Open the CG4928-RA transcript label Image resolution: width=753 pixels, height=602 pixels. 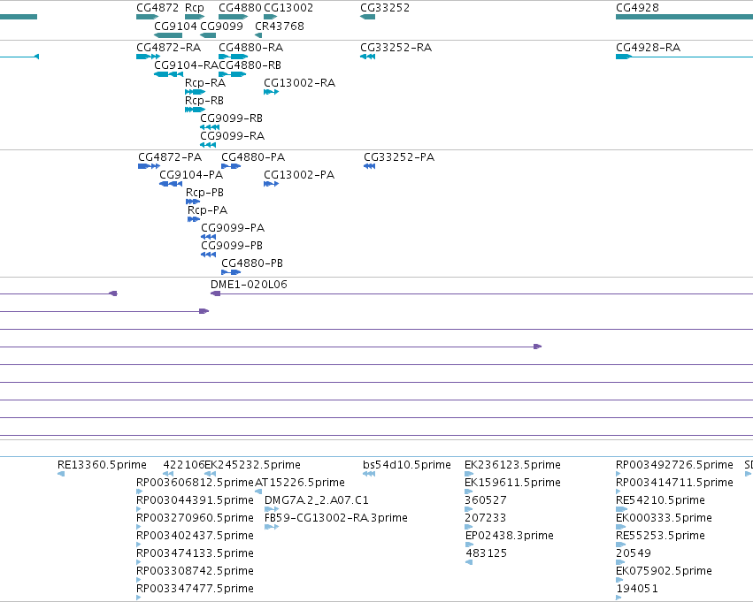point(649,48)
